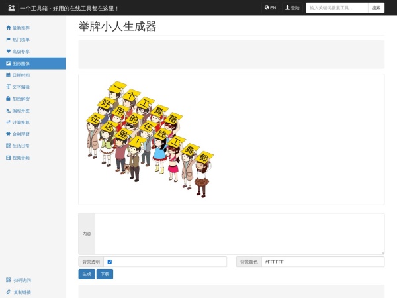Screen dimensions: 397x298
Task: Click the site logo in the top bar
Action: click(x=11, y=8)
